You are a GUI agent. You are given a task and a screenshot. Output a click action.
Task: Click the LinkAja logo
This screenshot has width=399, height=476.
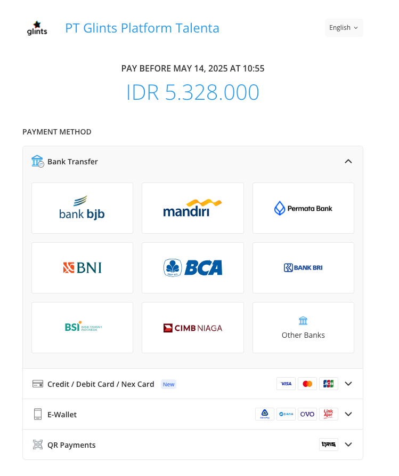(x=328, y=414)
